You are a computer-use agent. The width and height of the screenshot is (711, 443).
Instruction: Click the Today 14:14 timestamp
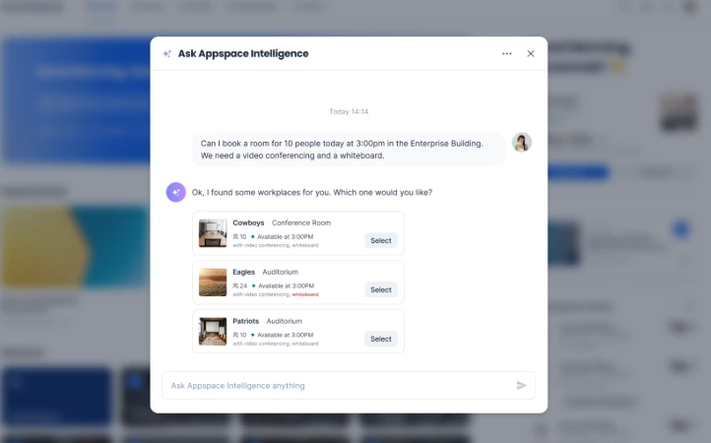[349, 111]
